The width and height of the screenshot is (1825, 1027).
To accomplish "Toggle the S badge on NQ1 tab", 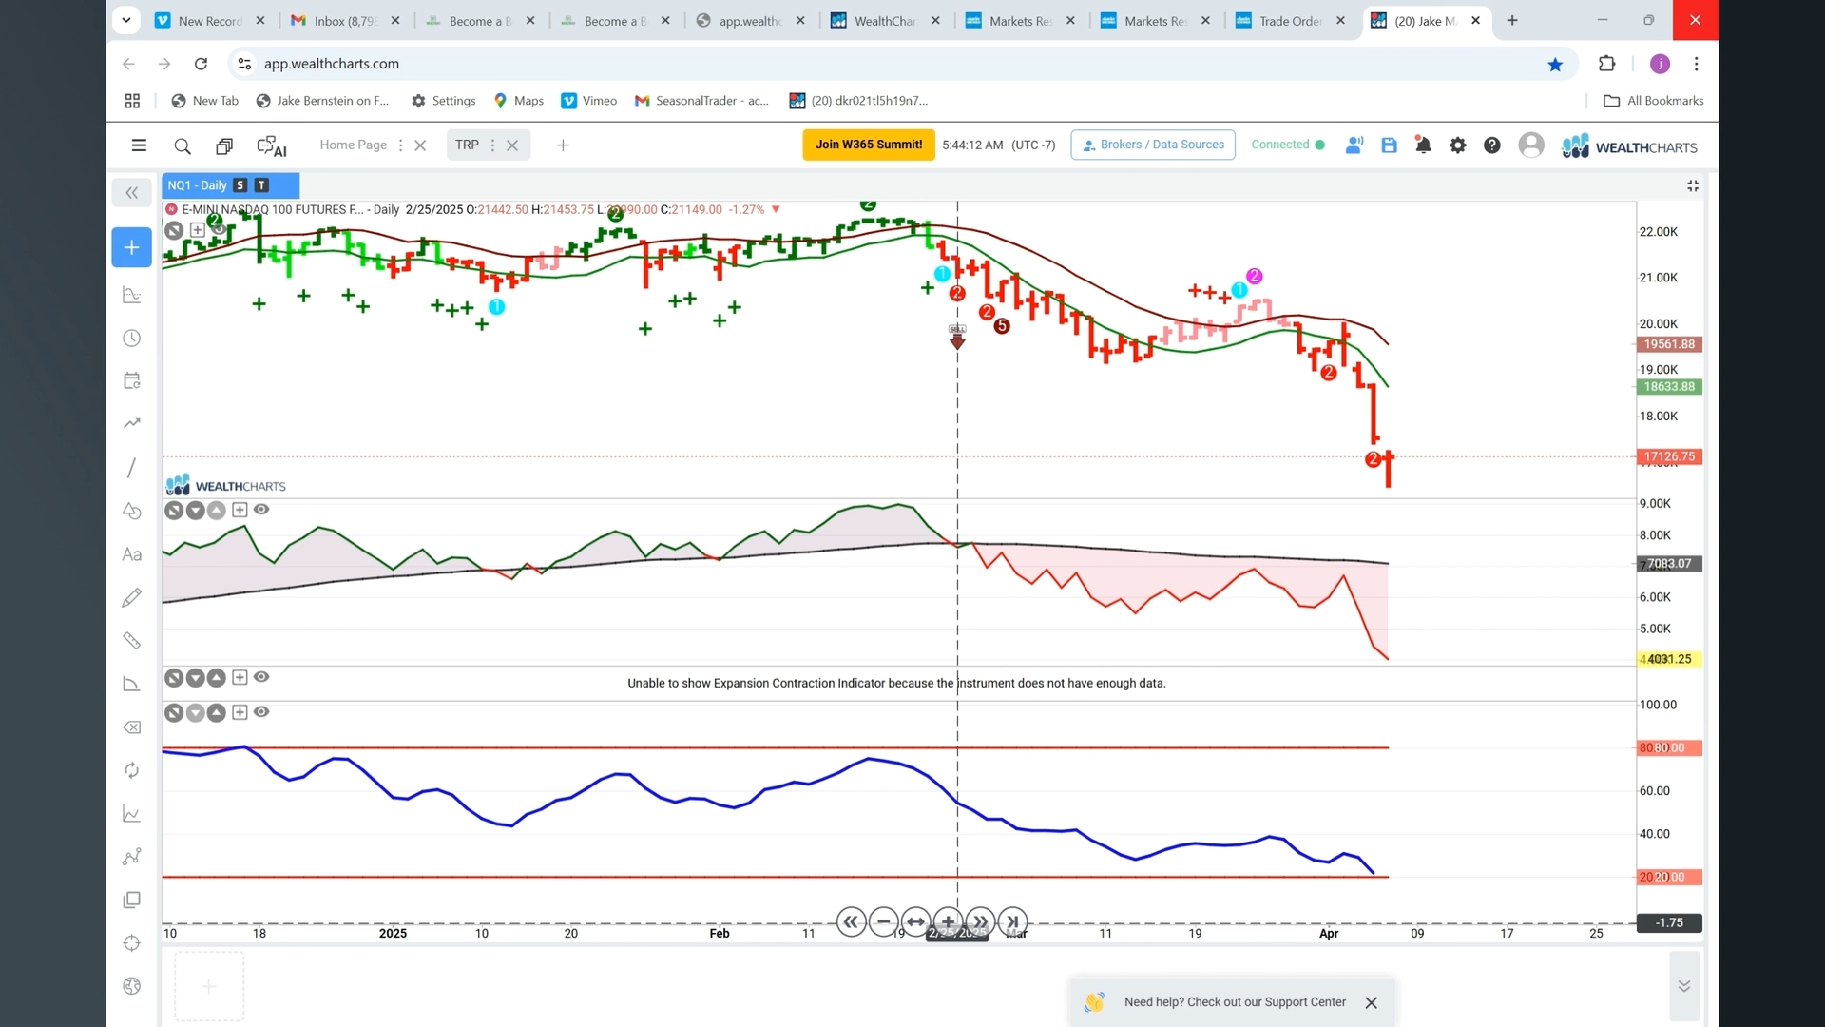I will click(x=240, y=185).
